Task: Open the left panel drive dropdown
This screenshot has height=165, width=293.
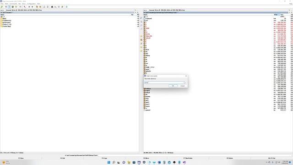Action: (x=3, y=10)
